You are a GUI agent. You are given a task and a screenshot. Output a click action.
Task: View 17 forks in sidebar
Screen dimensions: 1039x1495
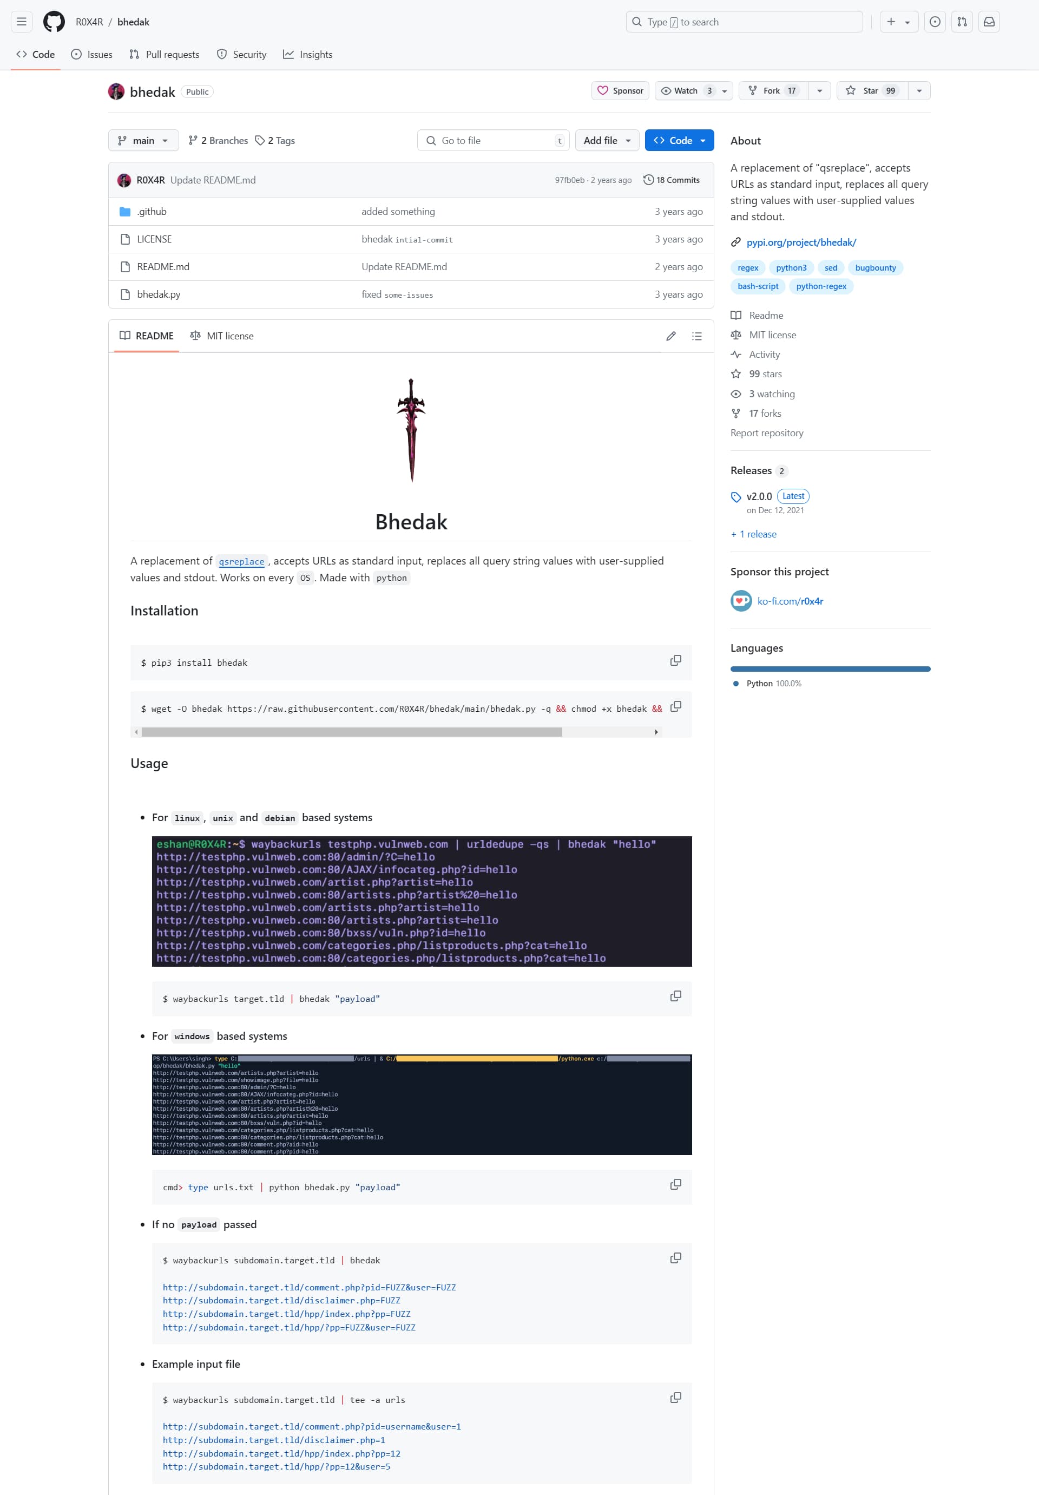point(765,414)
